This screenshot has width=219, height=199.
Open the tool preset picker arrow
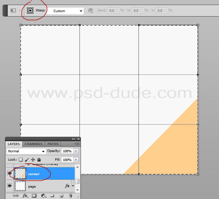pos(20,11)
